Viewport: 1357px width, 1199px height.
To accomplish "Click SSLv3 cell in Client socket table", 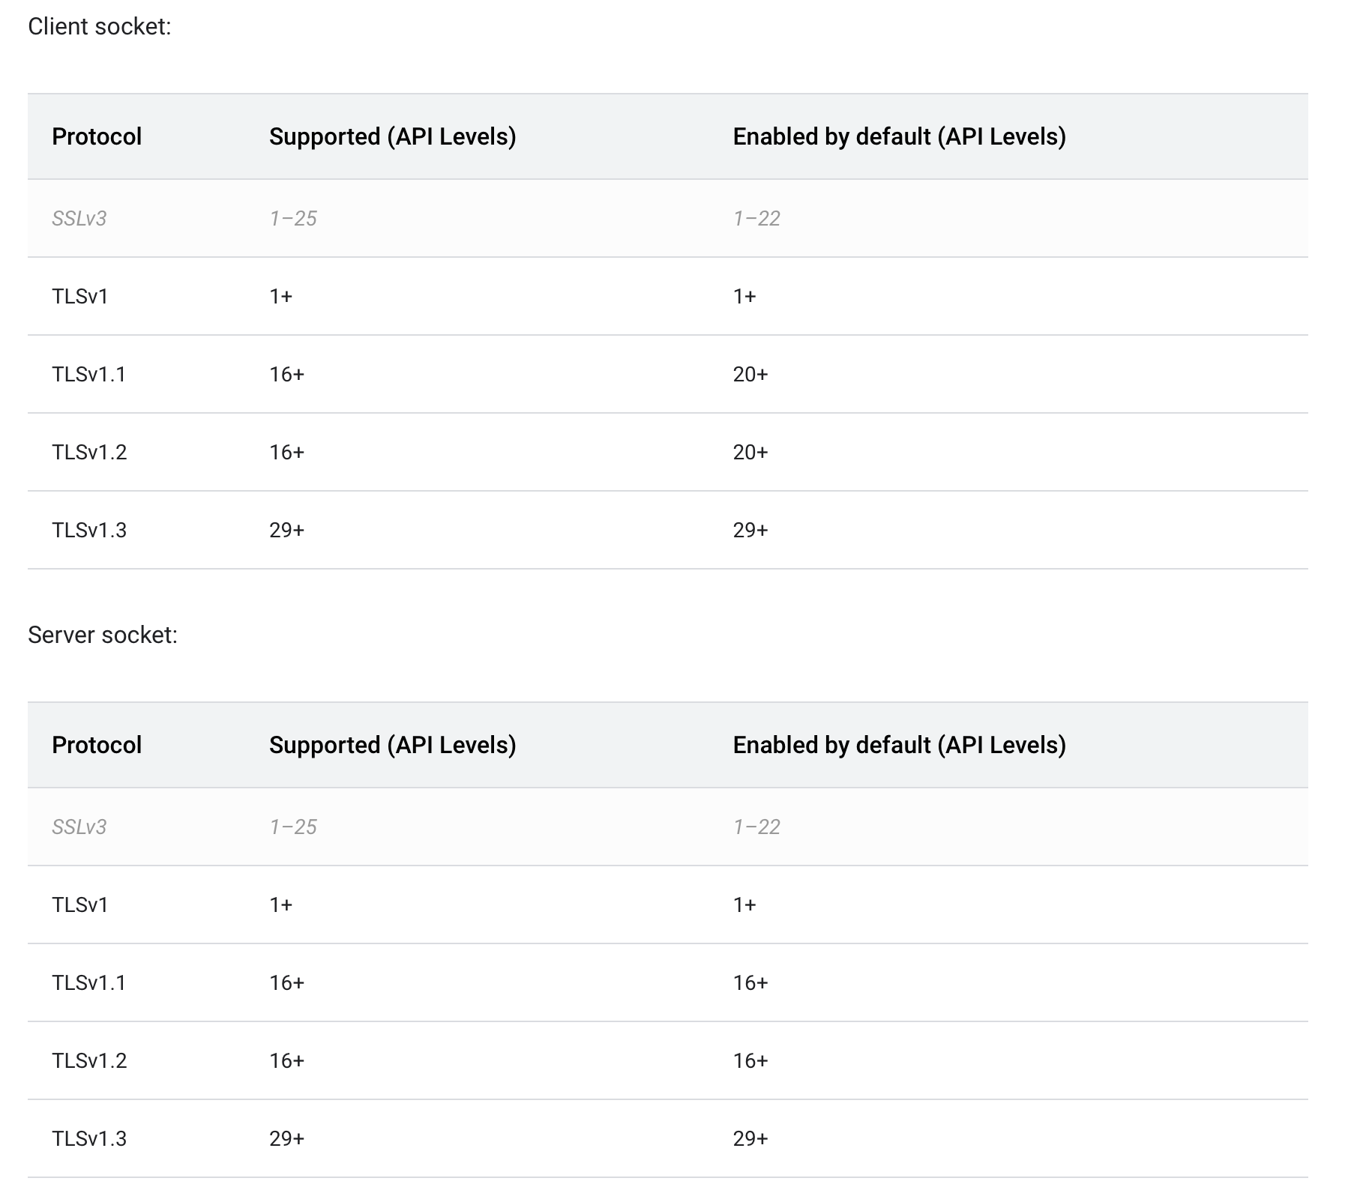I will click(x=79, y=219).
